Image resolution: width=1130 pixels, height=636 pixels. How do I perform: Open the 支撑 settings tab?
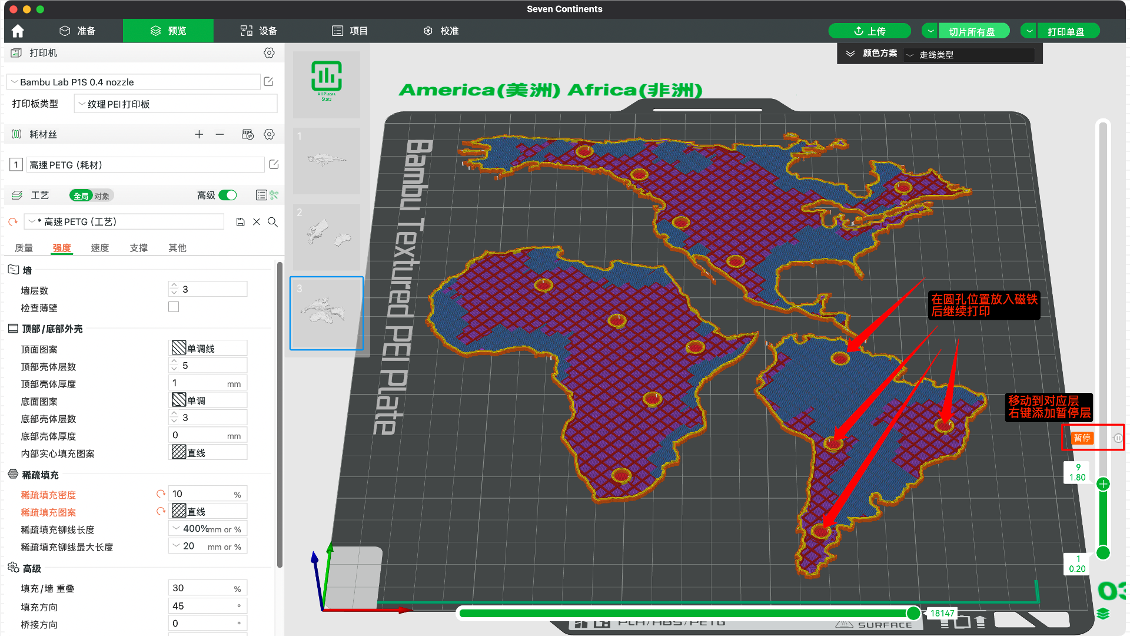139,248
